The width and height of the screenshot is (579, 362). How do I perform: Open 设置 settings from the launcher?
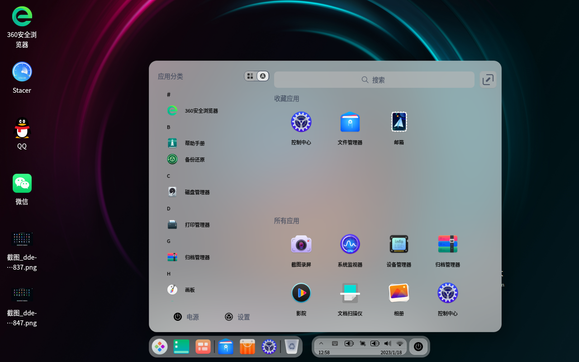[x=237, y=317]
